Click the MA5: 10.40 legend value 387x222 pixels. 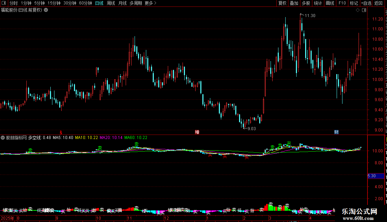point(63,138)
